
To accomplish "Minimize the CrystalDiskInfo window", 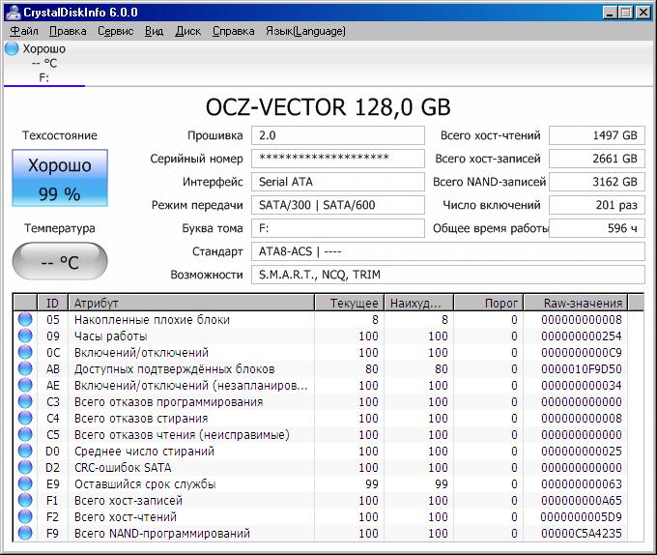I will (x=610, y=13).
